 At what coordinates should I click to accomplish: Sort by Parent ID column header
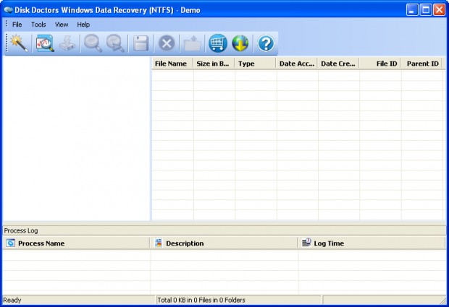pos(421,64)
